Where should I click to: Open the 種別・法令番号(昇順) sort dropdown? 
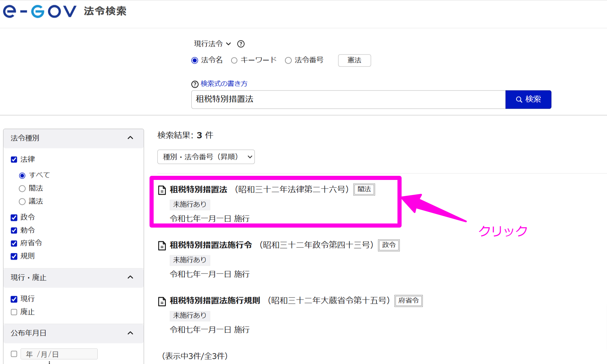(x=206, y=157)
